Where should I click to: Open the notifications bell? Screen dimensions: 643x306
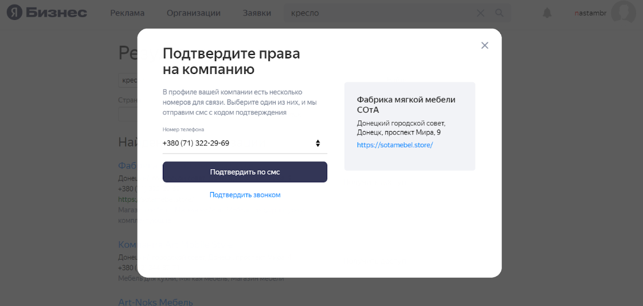pyautogui.click(x=547, y=13)
